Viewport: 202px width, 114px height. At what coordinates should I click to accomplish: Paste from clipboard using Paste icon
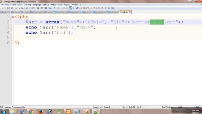(34, 8)
